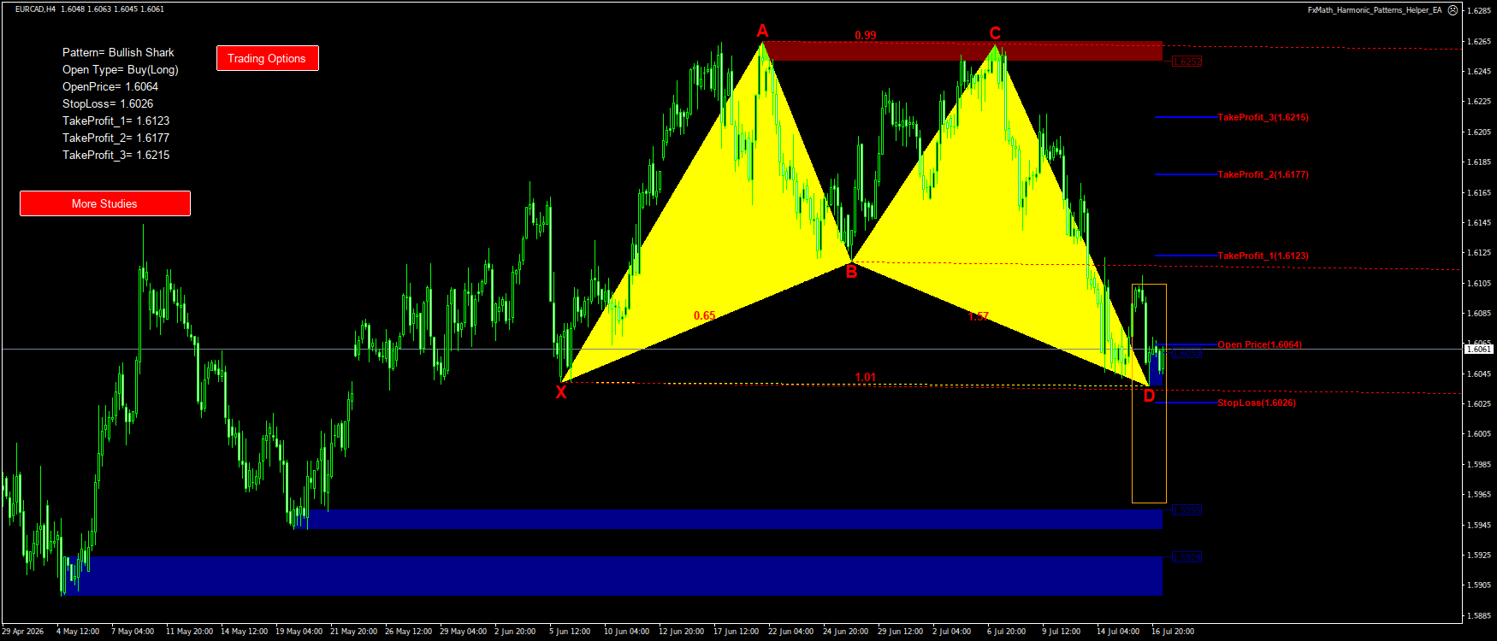Click the '5 Jun 12:00' time axis label
This screenshot has height=641, width=1497.
(570, 632)
